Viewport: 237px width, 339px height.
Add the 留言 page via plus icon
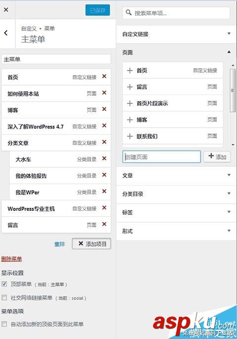[x=130, y=87]
